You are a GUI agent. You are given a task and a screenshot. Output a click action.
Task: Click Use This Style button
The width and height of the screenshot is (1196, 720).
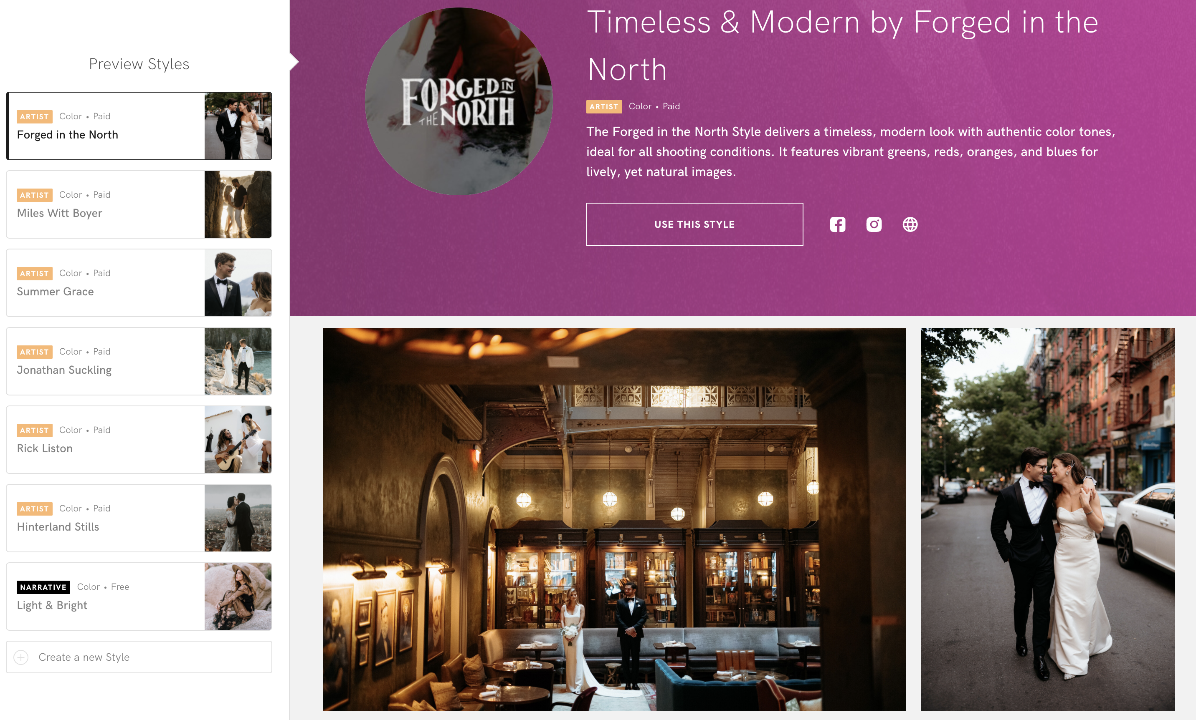(x=694, y=224)
